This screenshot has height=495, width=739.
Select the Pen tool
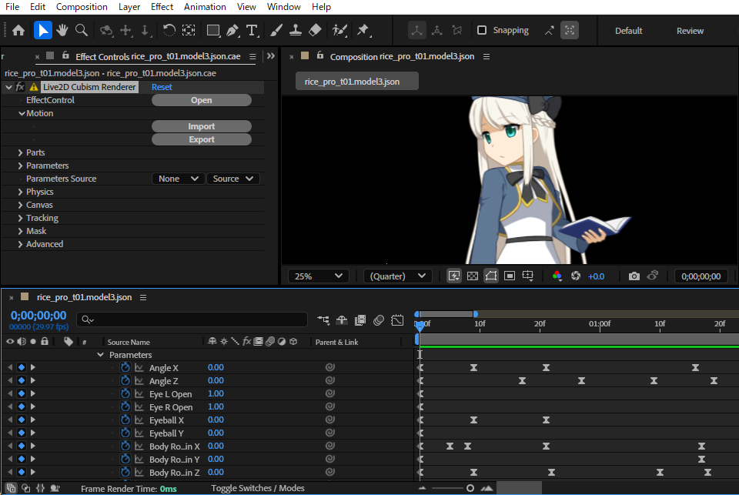(232, 31)
